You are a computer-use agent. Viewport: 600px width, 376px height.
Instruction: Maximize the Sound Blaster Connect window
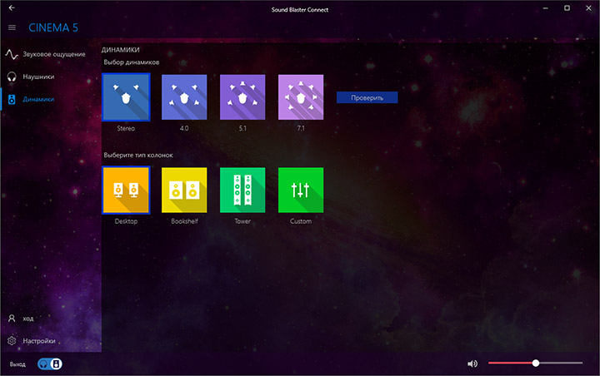567,8
